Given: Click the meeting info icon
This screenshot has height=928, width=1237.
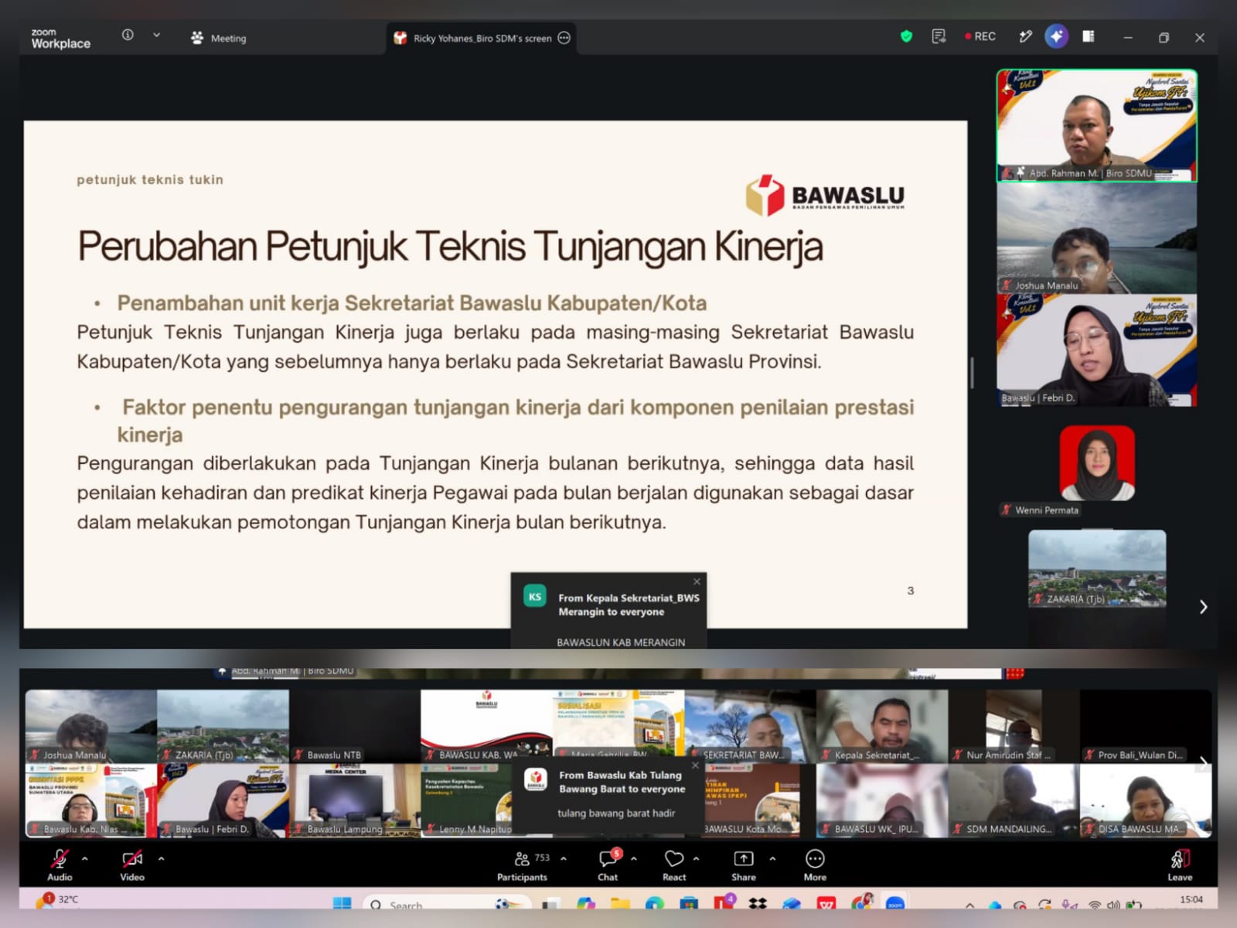Looking at the screenshot, I should 128,35.
